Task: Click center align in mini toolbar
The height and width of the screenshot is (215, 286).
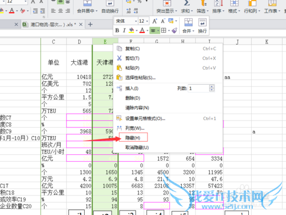Action: (x=153, y=30)
